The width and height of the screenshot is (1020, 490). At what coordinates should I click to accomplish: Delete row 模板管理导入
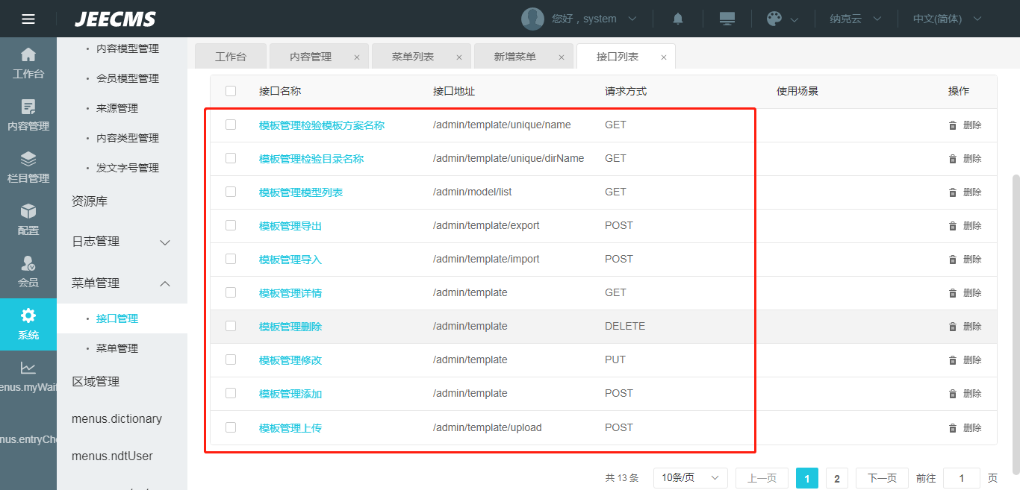[965, 260]
